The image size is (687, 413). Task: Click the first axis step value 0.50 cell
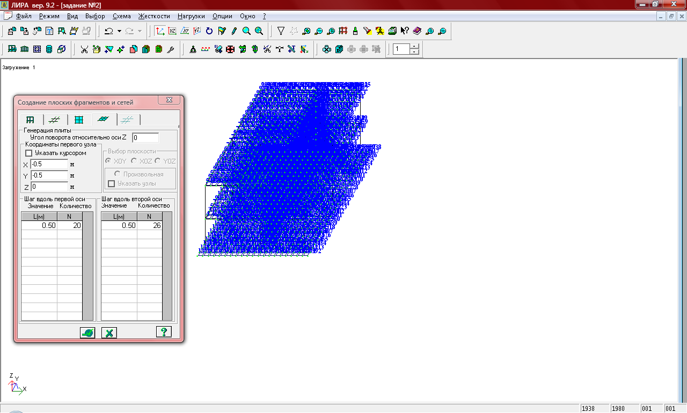coord(39,226)
